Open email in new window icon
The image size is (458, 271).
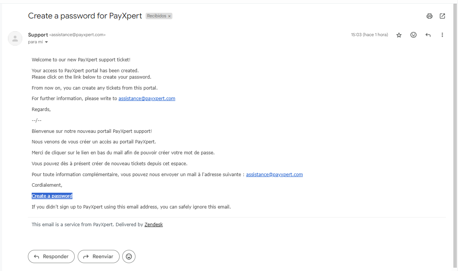pyautogui.click(x=443, y=16)
